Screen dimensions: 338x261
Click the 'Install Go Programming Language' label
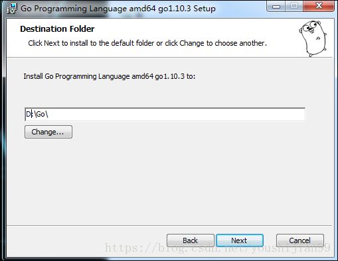pyautogui.click(x=110, y=76)
